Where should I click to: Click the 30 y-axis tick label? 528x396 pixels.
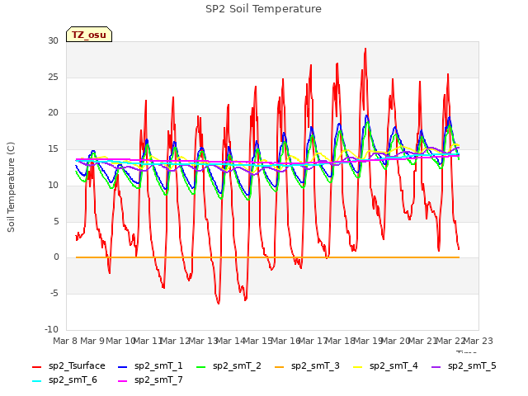click(53, 40)
